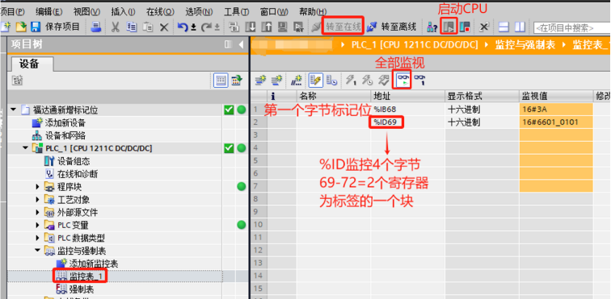
Task: Open the 插入(I) menu
Action: click(x=123, y=11)
